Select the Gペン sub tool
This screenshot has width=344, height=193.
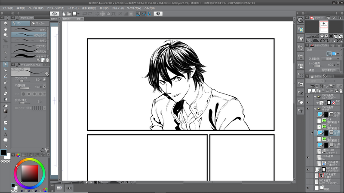29,30
